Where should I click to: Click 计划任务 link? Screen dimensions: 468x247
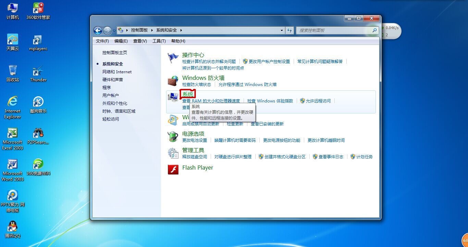(x=365, y=157)
